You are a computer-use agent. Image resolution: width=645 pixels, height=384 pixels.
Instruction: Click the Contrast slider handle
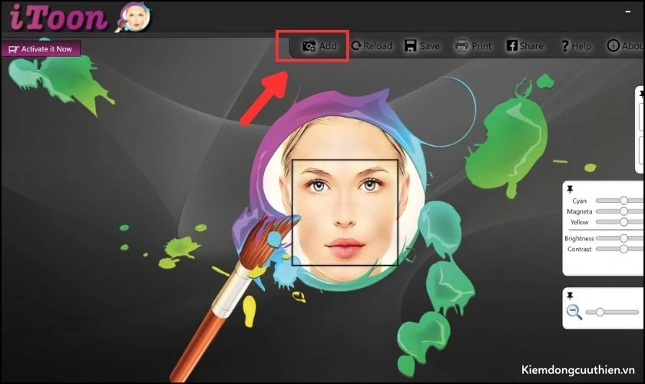[x=623, y=249]
